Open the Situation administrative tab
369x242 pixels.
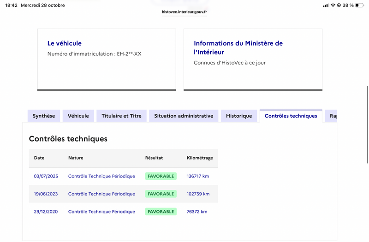[x=184, y=116]
